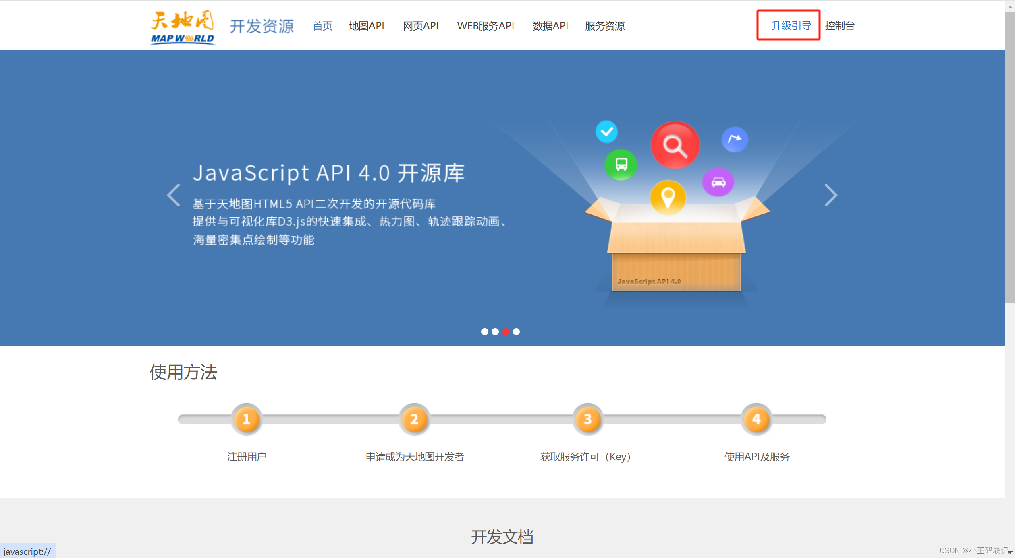Image resolution: width=1015 pixels, height=558 pixels.
Task: Click the 开发资源 title text
Action: coord(262,26)
